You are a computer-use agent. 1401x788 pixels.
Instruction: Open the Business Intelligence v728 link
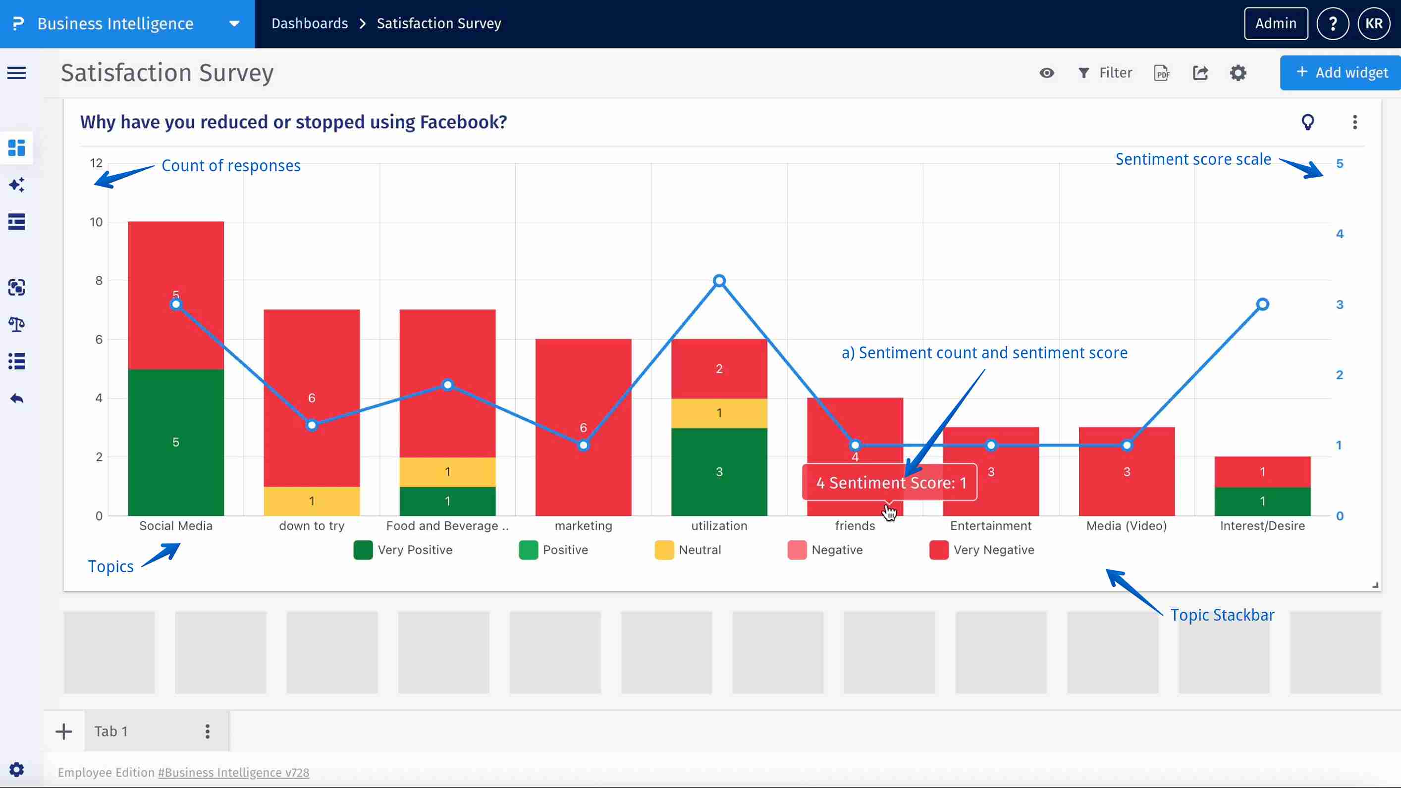233,772
